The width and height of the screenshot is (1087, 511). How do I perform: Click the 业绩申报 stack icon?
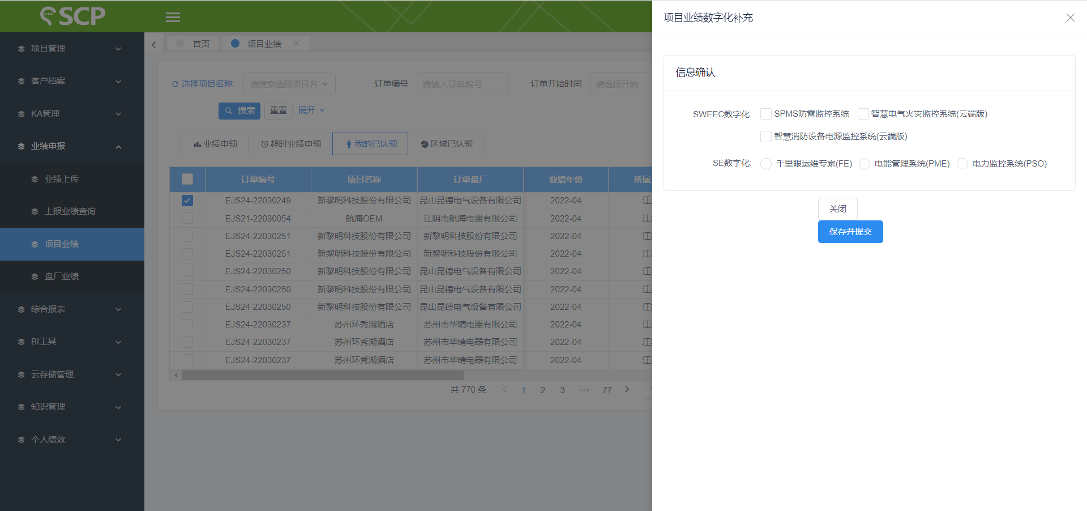[x=21, y=146]
